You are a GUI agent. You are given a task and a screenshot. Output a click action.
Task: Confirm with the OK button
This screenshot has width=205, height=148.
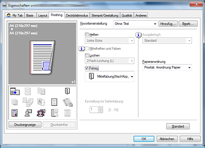point(144,139)
